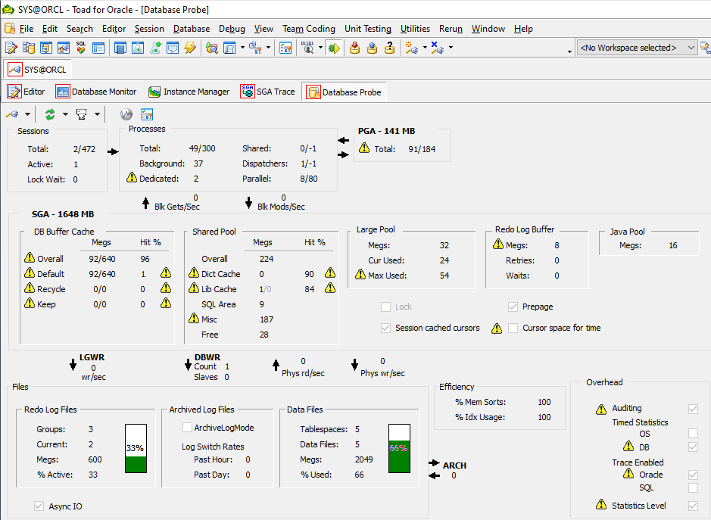Viewport: 711px width, 520px height.
Task: Click the print/report device icon
Action: tap(82, 114)
